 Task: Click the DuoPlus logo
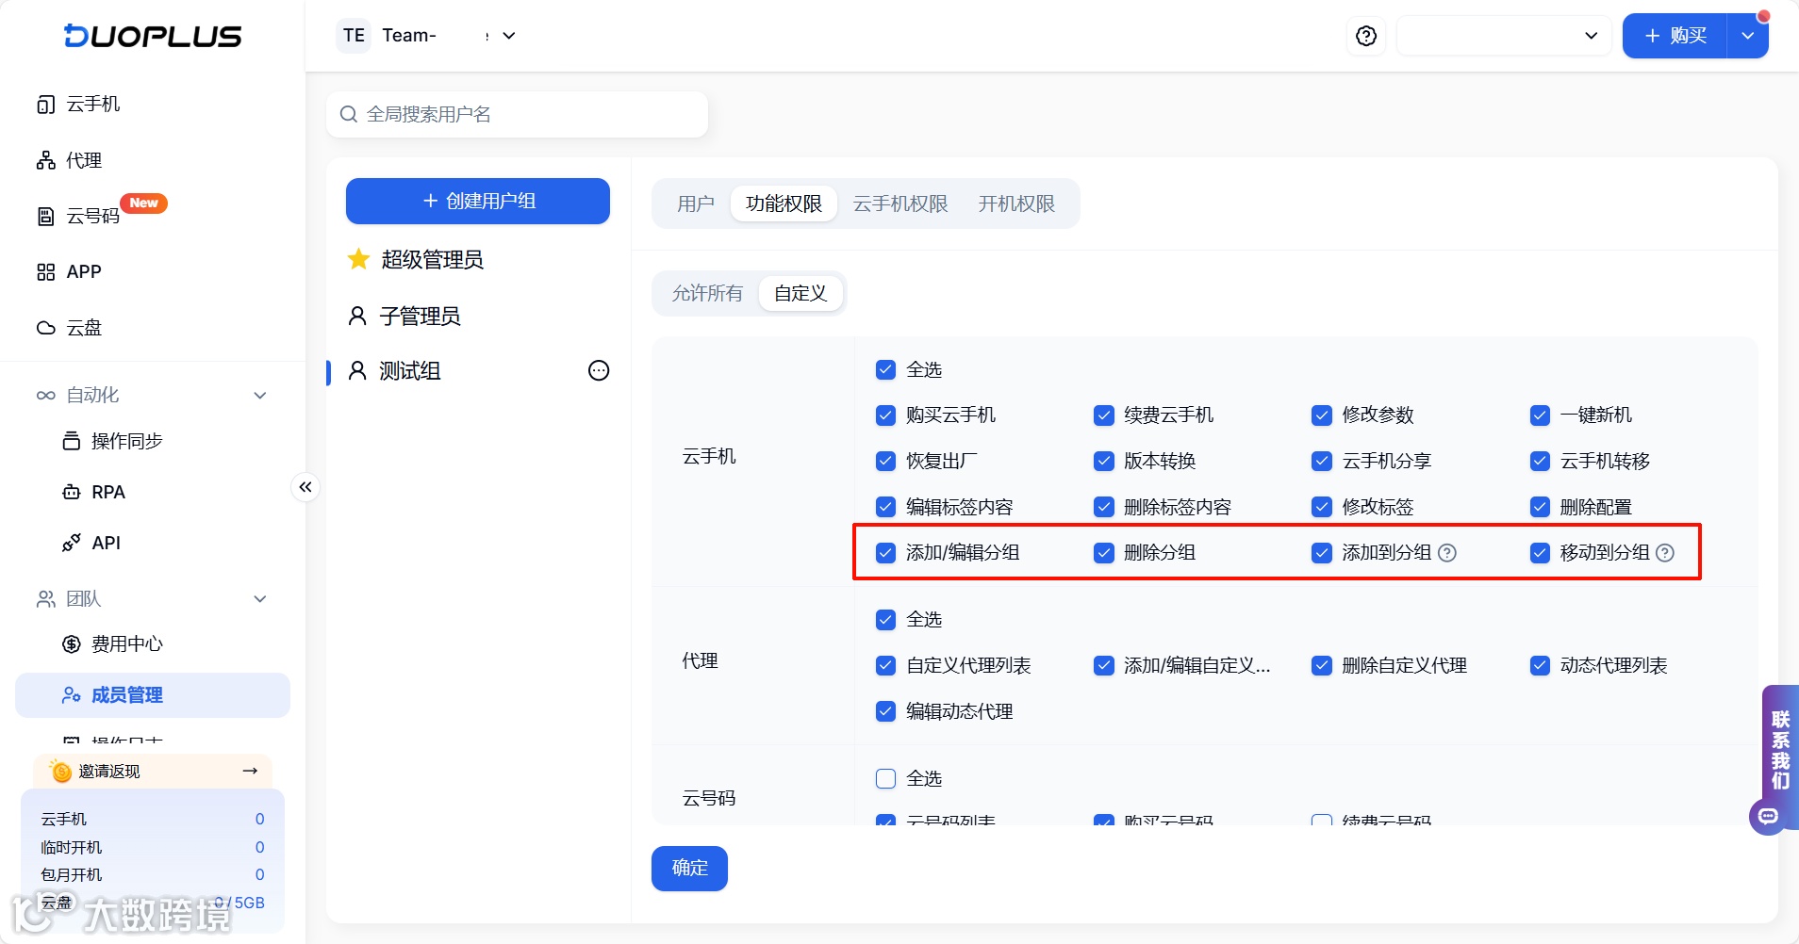click(153, 36)
